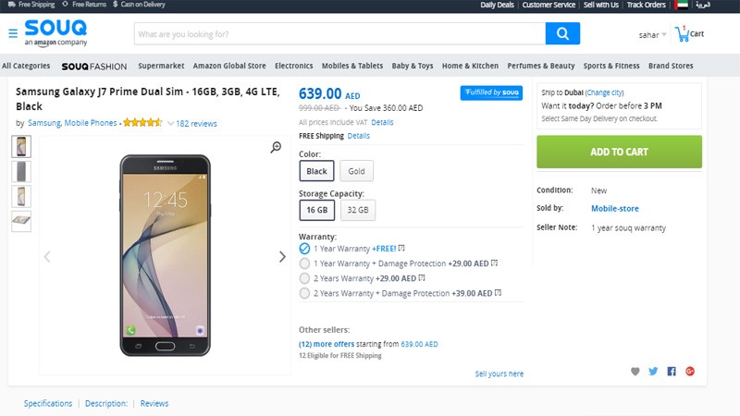Click the Add to Cart button

pyautogui.click(x=619, y=152)
